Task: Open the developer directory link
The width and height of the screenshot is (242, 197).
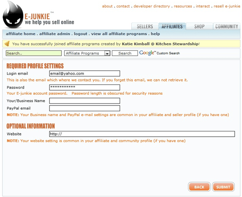Action: 152,6
